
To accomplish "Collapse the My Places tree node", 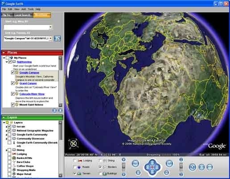I will click(4, 58).
